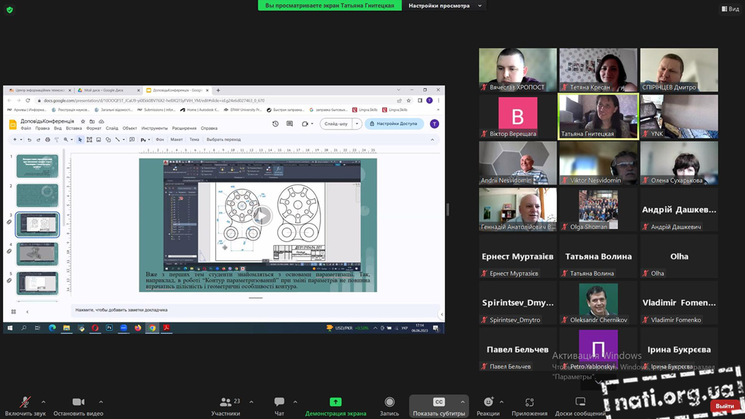Open Приложения apps panel

click(529, 406)
